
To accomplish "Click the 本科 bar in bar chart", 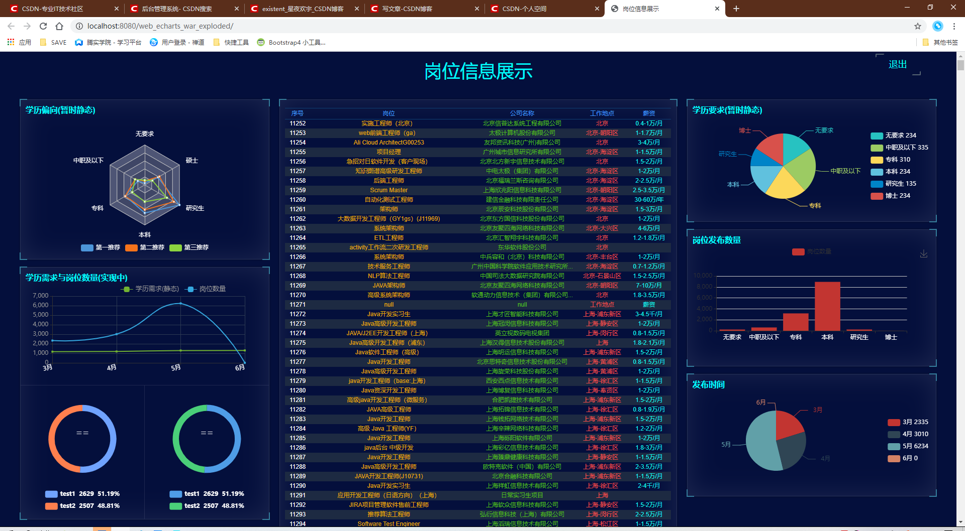I will click(827, 306).
